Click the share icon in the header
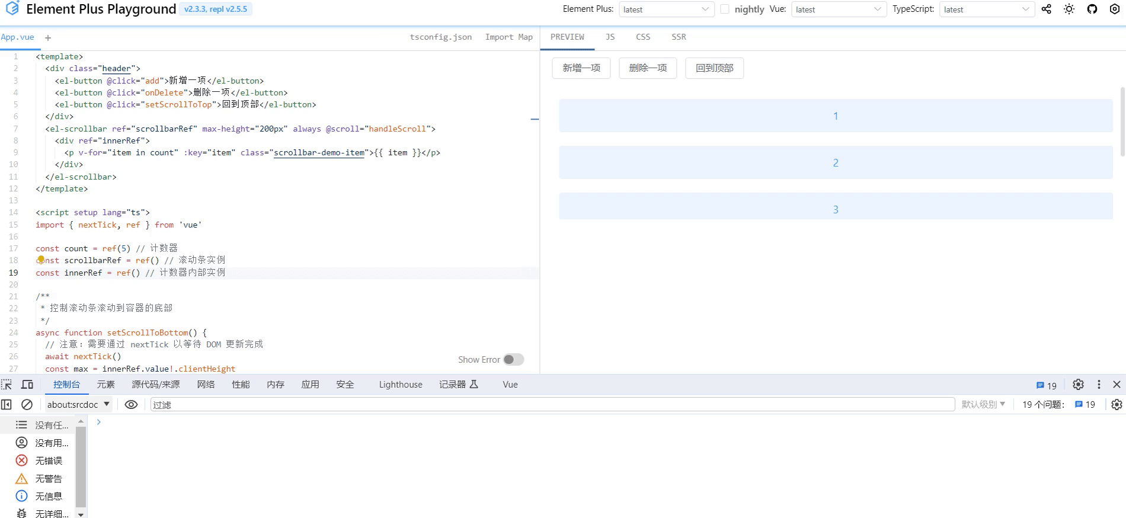Screen dimensions: 1126x518 coord(1047,9)
